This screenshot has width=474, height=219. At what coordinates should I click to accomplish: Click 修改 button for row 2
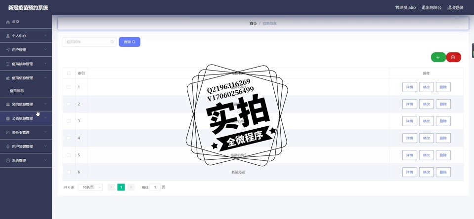[426, 104]
